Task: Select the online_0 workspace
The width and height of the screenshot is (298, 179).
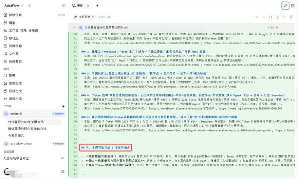Action: pyautogui.click(x=34, y=114)
